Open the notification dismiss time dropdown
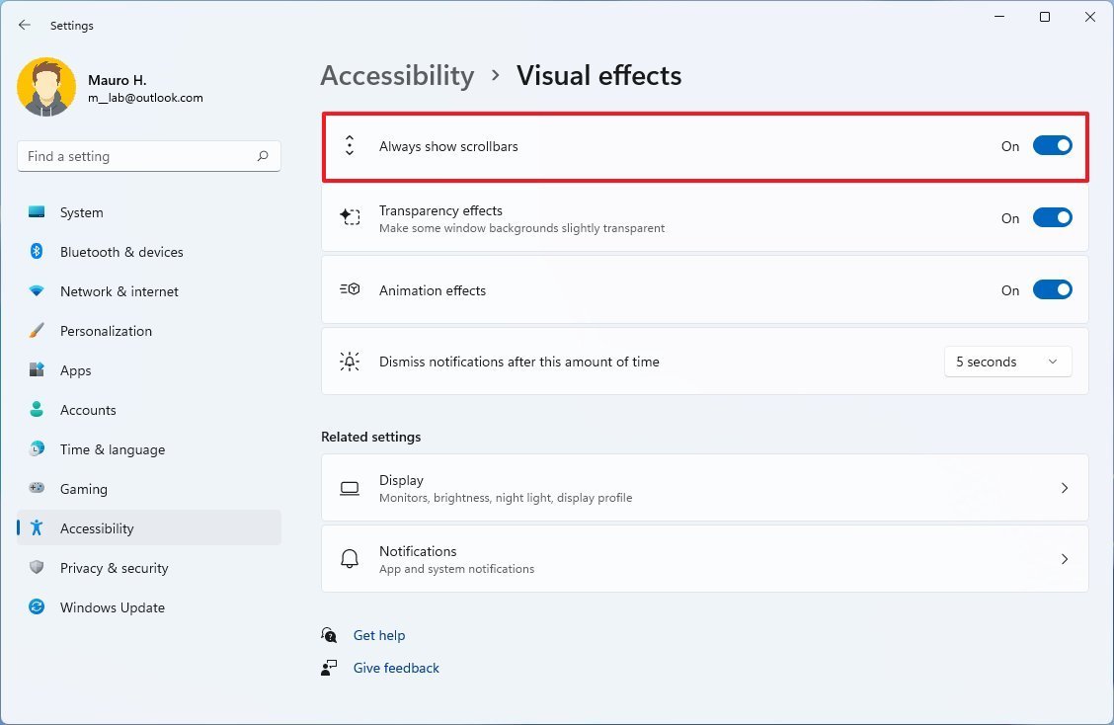The height and width of the screenshot is (725, 1114). [1007, 362]
